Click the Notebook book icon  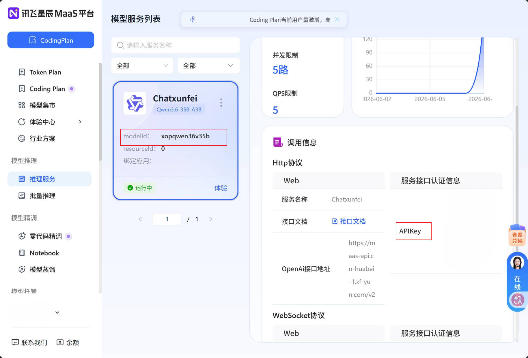(x=22, y=253)
